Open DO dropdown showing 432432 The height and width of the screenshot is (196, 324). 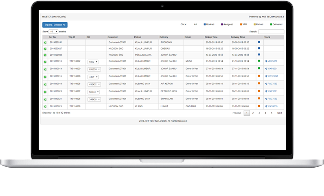(93, 84)
